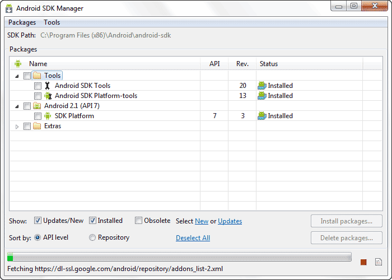Screen dimensions: 392x280
Task: Close the Android SDK Manager window
Action: coord(375,6)
